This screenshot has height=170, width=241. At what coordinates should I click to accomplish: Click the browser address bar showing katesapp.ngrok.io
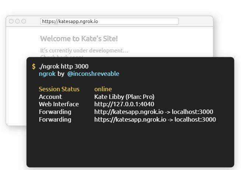coord(109,21)
